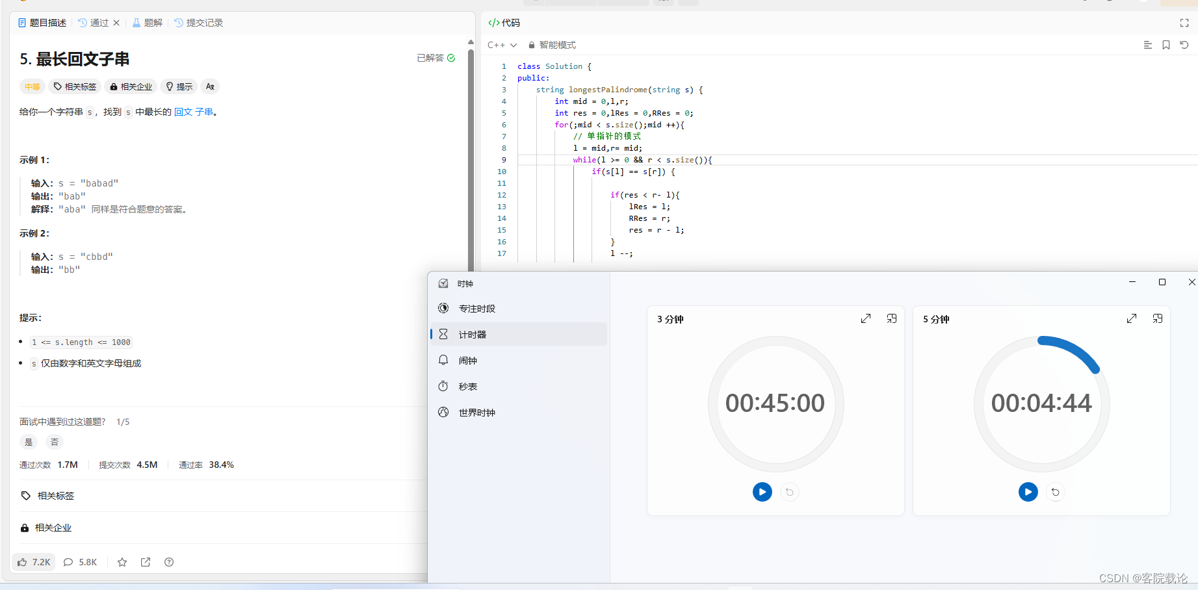Image resolution: width=1198 pixels, height=590 pixels.
Task: Show 相关企业 pill under title
Action: pyautogui.click(x=131, y=86)
